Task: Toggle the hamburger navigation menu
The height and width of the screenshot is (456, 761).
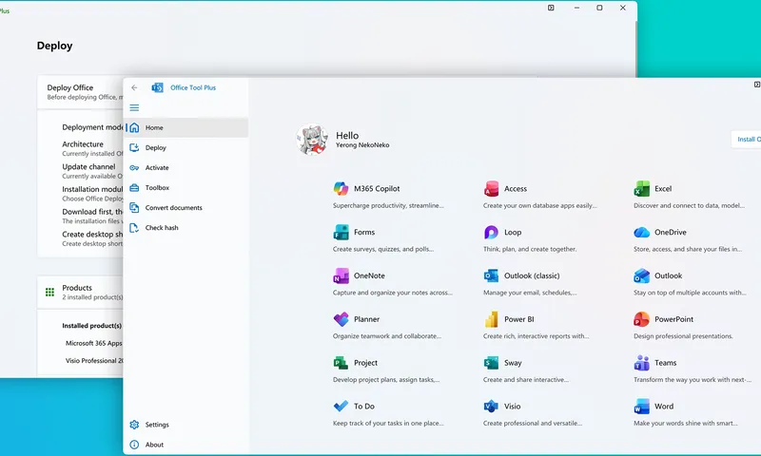Action: [134, 107]
